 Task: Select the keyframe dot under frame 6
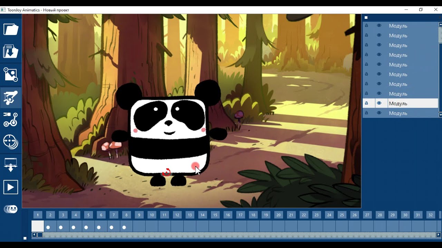coord(99,227)
